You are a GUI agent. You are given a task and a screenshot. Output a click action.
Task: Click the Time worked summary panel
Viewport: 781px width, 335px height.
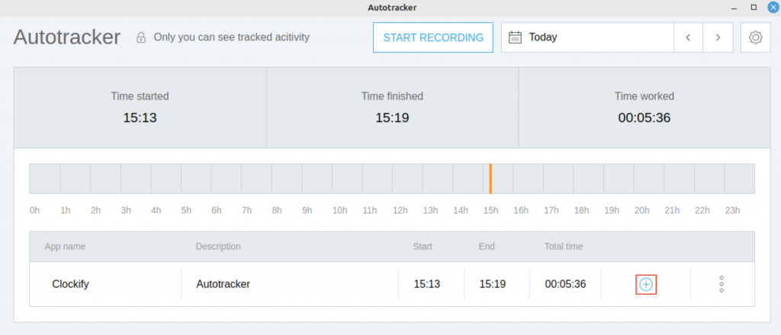644,108
